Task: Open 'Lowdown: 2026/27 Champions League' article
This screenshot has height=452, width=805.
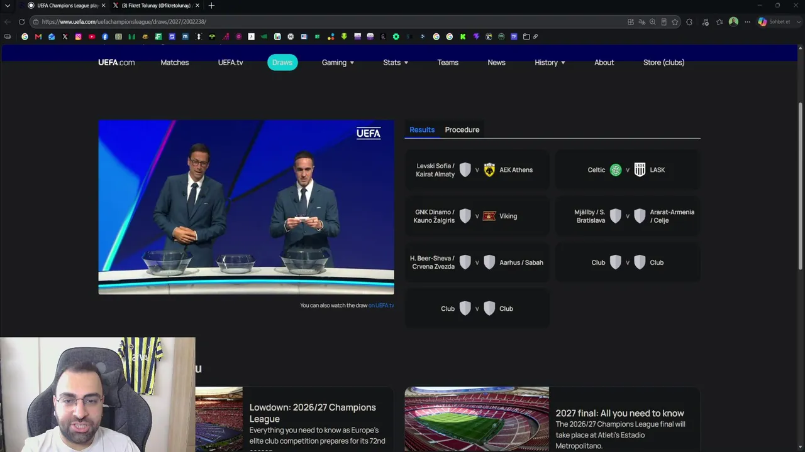Action: (x=313, y=413)
